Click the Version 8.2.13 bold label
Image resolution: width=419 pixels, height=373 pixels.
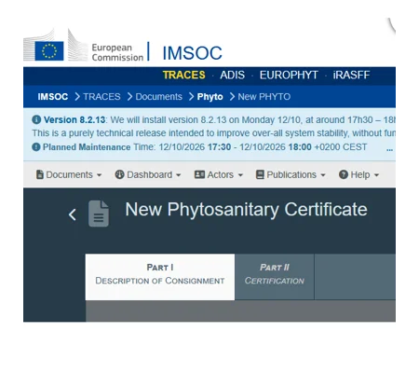pyautogui.click(x=74, y=119)
